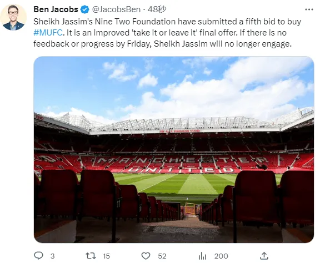Open the #MUFC hashtag

click(x=48, y=33)
